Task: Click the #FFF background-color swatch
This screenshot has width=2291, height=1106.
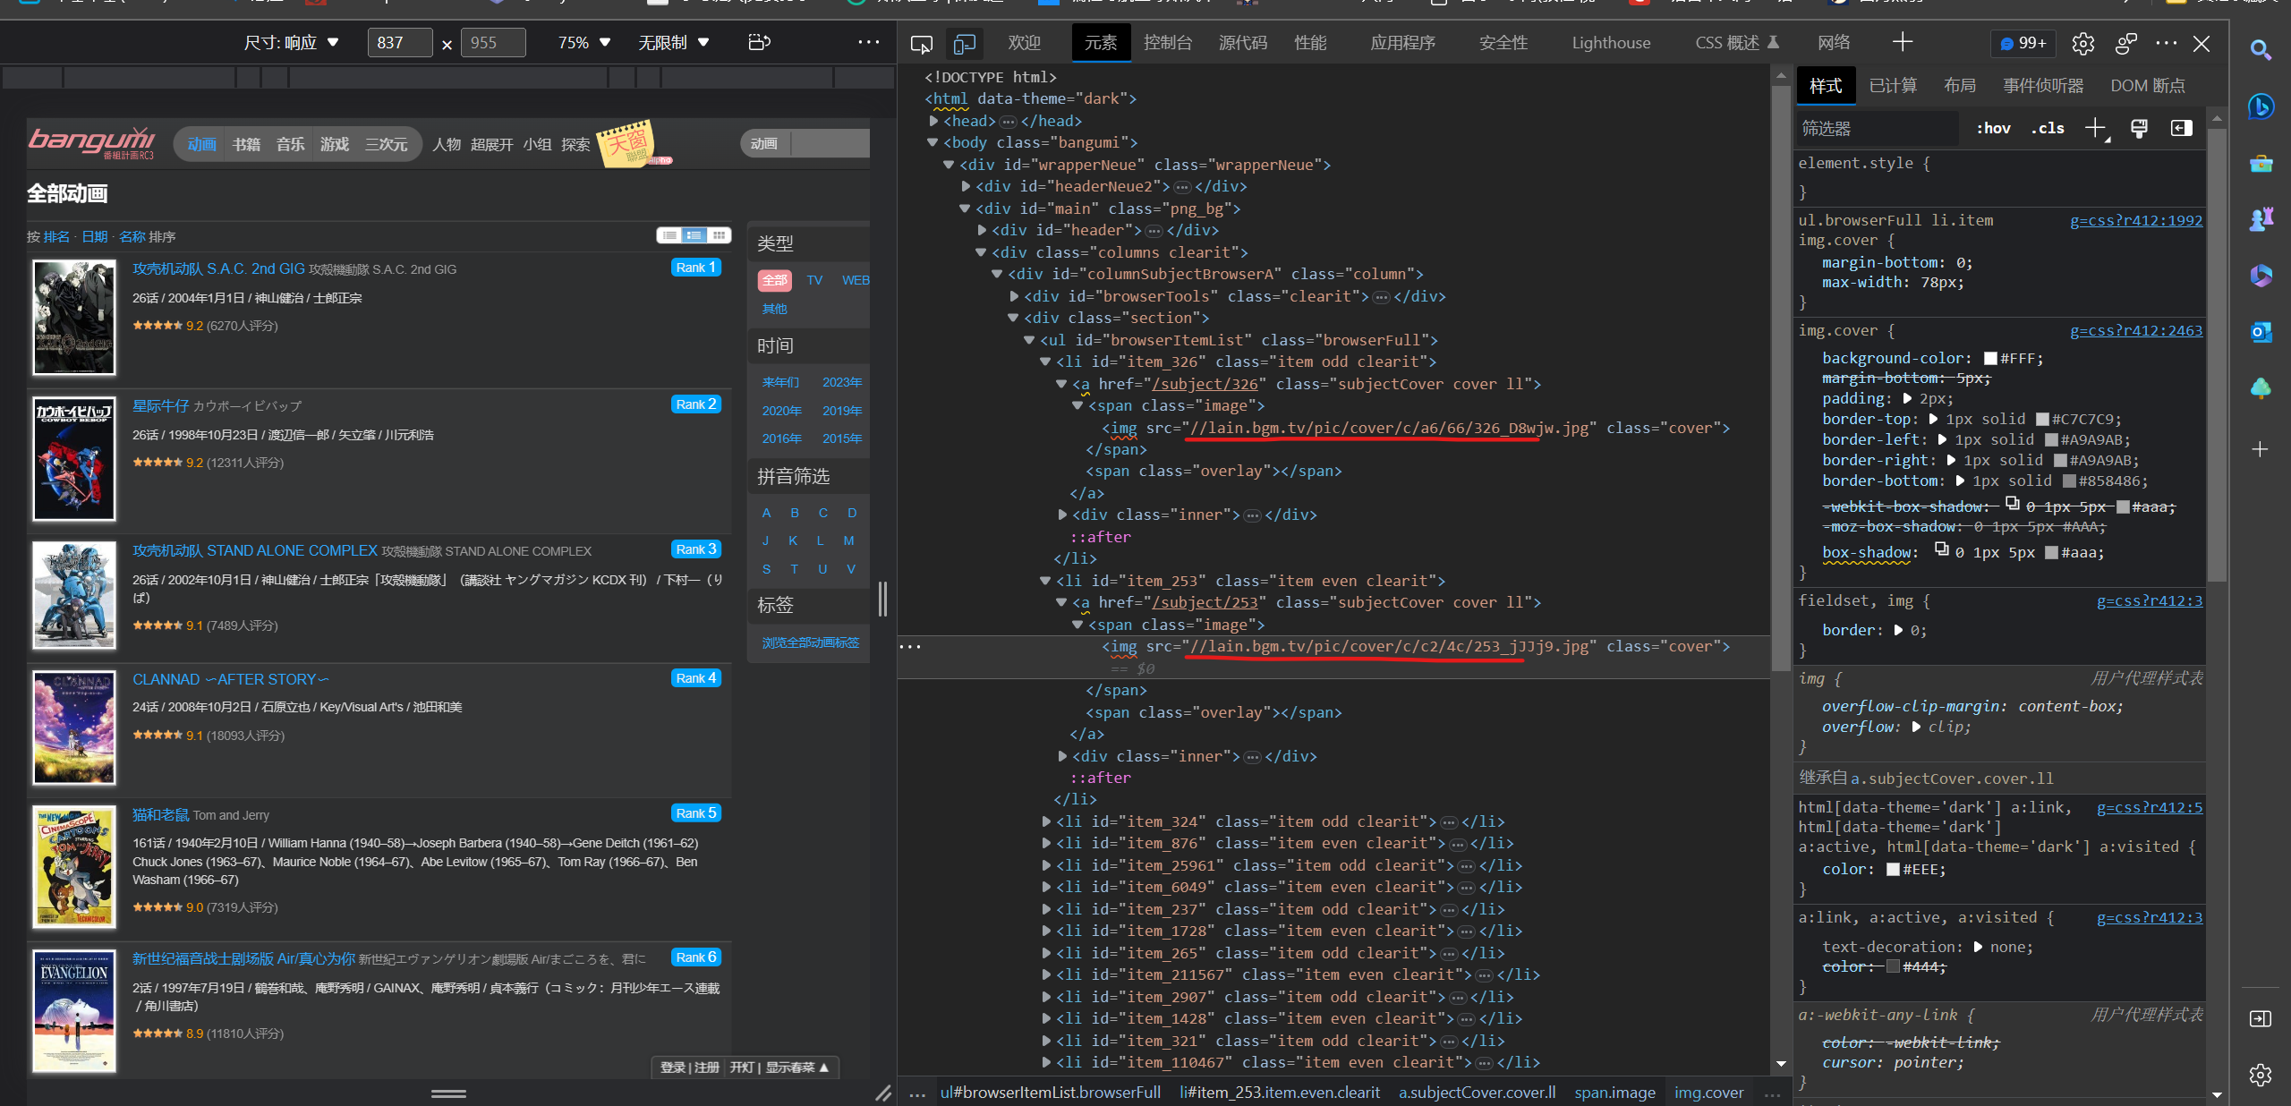Action: click(1990, 358)
